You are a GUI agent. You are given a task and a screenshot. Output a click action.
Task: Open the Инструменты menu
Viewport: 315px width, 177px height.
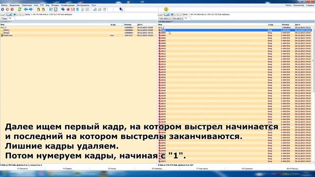[x=83, y=5]
